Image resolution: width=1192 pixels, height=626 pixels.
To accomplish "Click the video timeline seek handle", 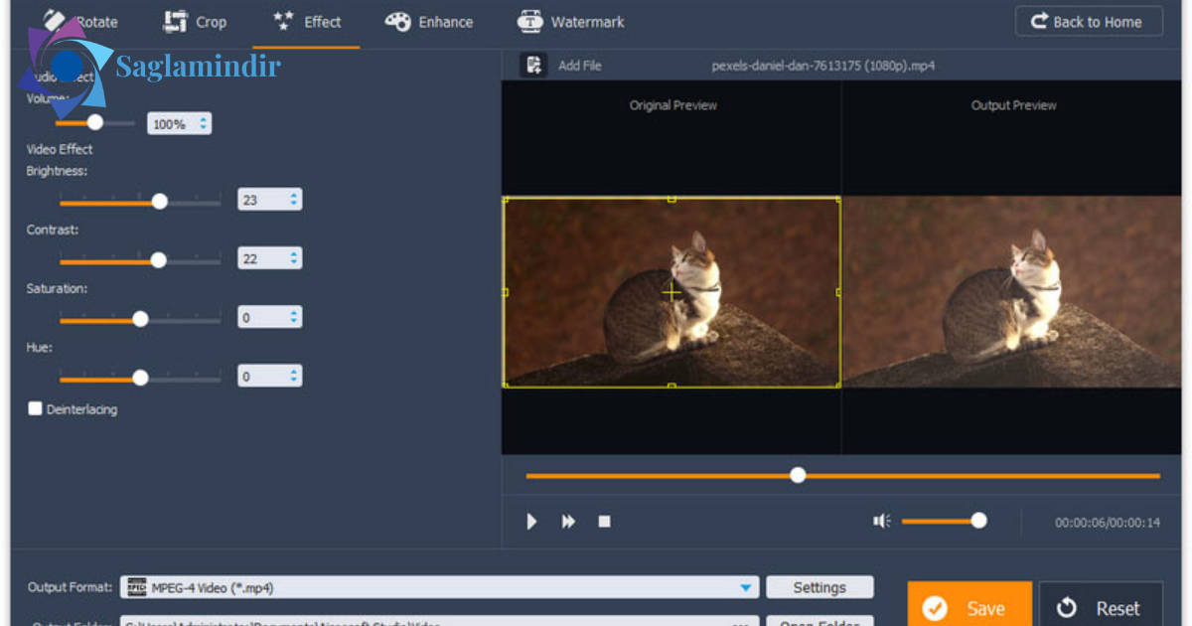I will click(798, 475).
